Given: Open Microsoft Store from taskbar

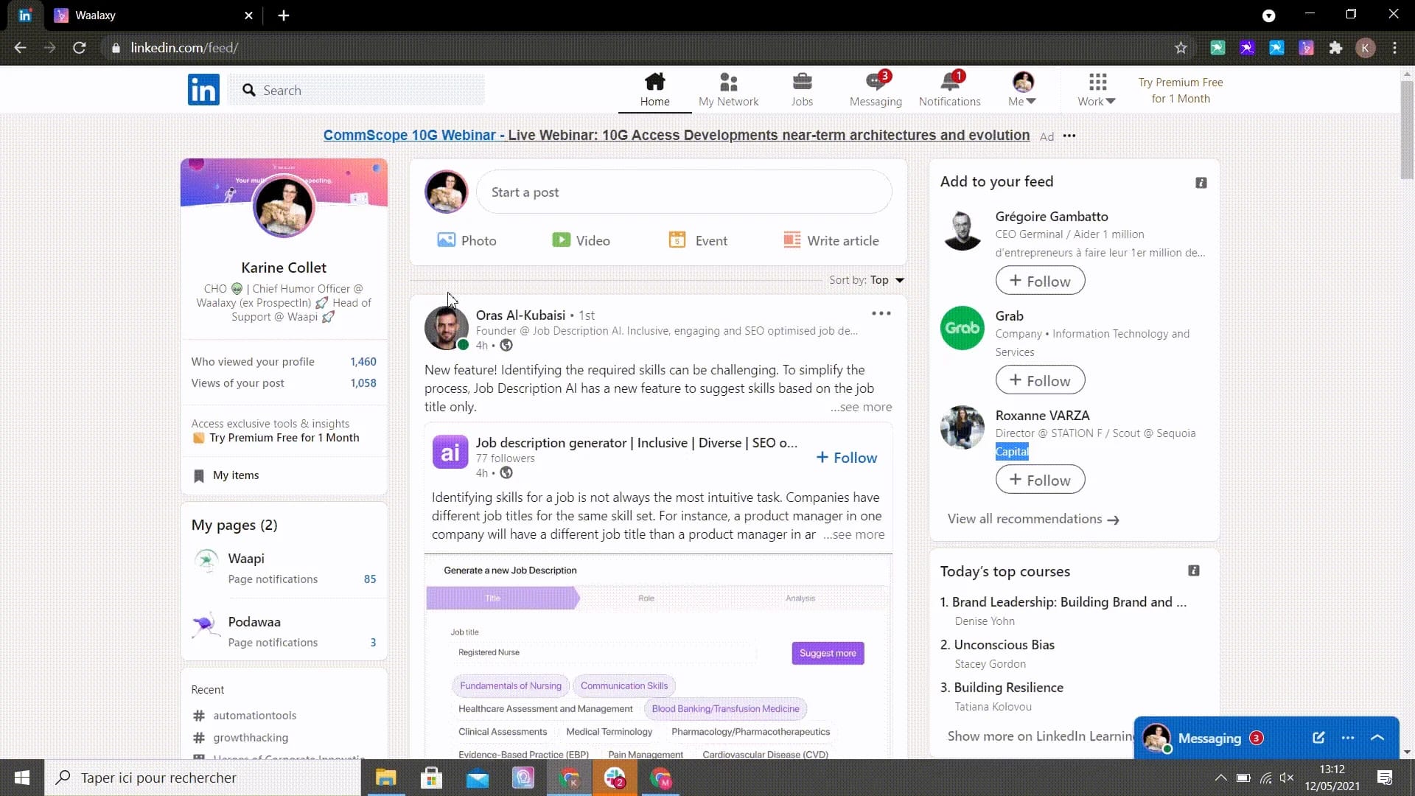Looking at the screenshot, I should pyautogui.click(x=431, y=778).
